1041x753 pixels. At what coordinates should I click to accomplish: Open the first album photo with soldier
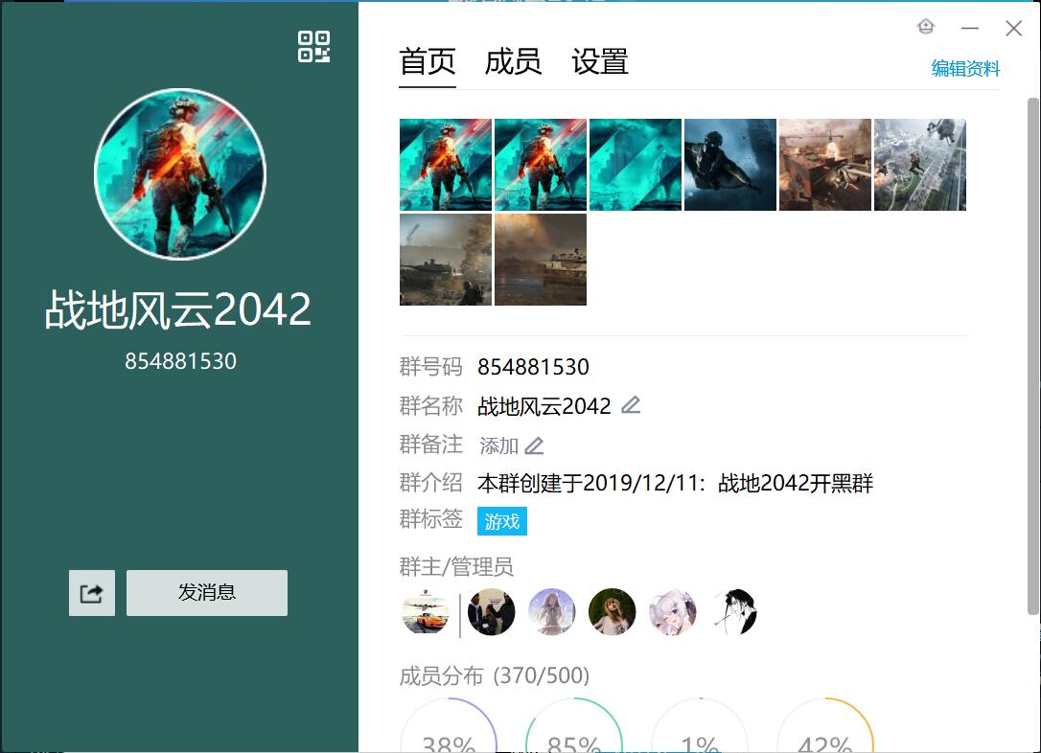[446, 165]
